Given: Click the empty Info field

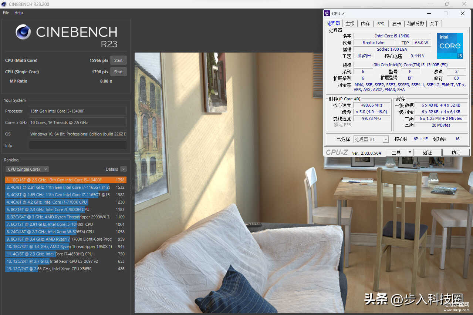Looking at the screenshot, I should [x=78, y=145].
